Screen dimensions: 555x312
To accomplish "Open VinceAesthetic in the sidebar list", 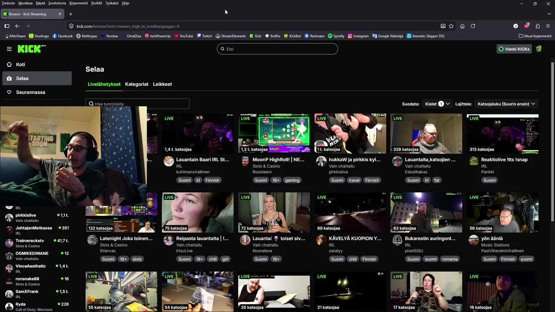I will tap(37, 268).
